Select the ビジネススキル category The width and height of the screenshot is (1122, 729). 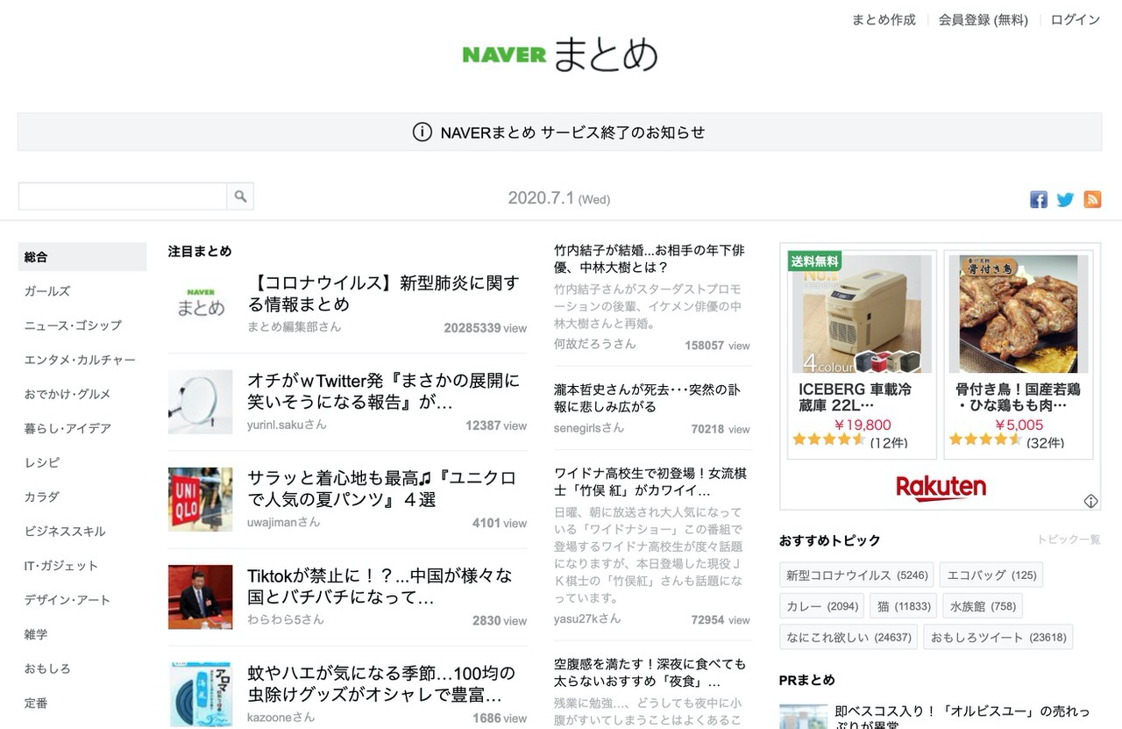(65, 531)
